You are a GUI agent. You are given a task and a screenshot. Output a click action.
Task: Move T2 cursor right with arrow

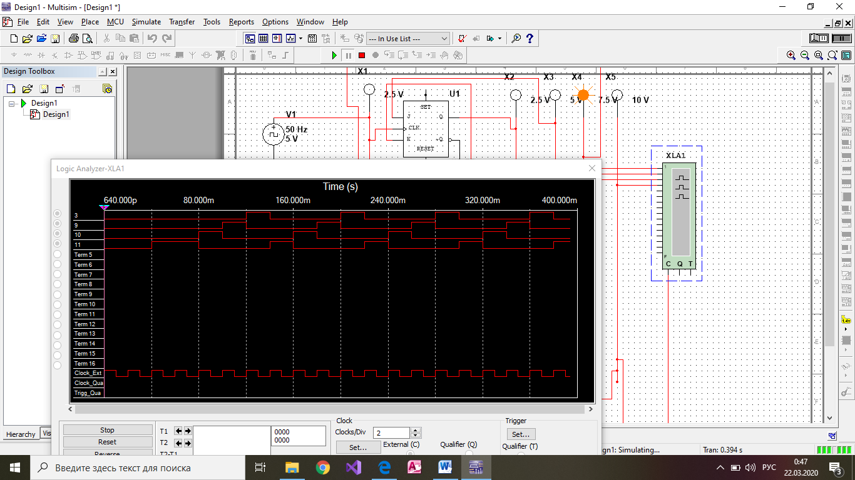pos(187,442)
